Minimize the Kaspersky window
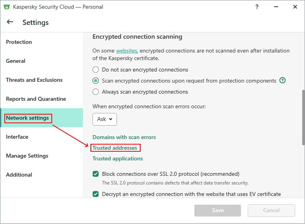 [x=276, y=7]
